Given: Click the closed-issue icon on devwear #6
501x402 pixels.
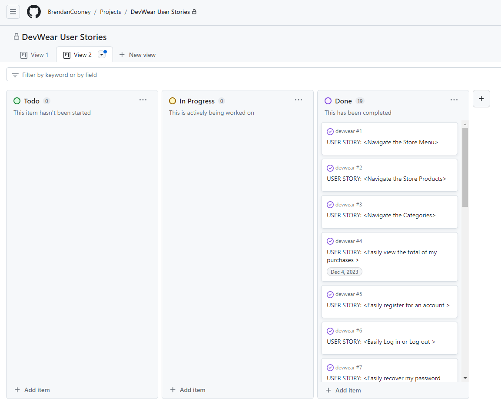Looking at the screenshot, I should (330, 331).
